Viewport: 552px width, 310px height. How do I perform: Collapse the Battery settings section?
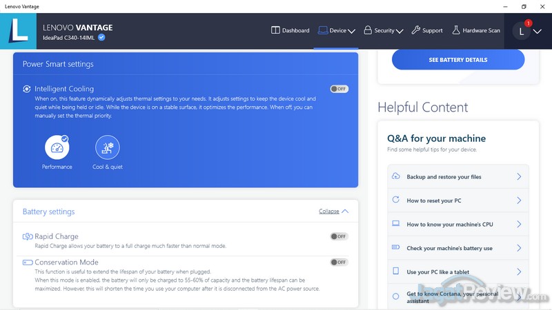(334, 211)
